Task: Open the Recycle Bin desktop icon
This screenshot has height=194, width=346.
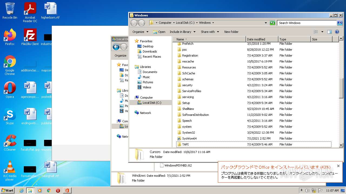Action: pyautogui.click(x=10, y=11)
